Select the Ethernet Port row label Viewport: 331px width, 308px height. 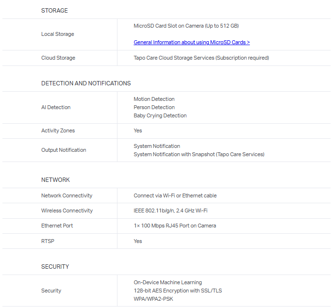click(57, 226)
